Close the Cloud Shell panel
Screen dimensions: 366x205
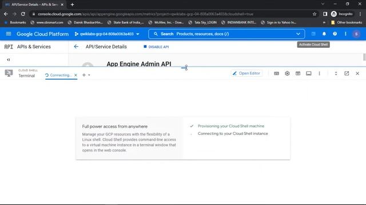pyautogui.click(x=357, y=73)
